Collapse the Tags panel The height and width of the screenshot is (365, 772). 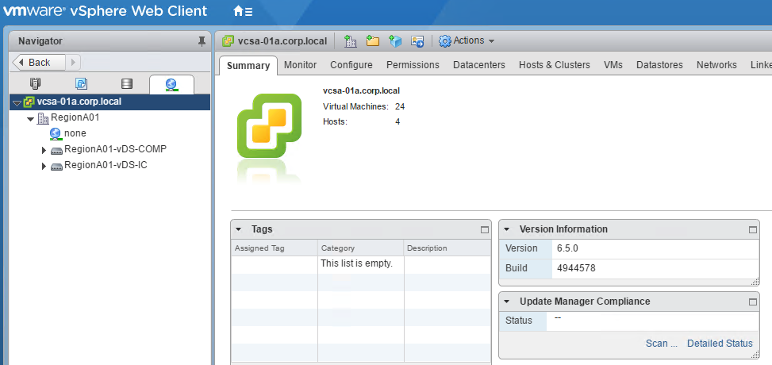tap(238, 229)
